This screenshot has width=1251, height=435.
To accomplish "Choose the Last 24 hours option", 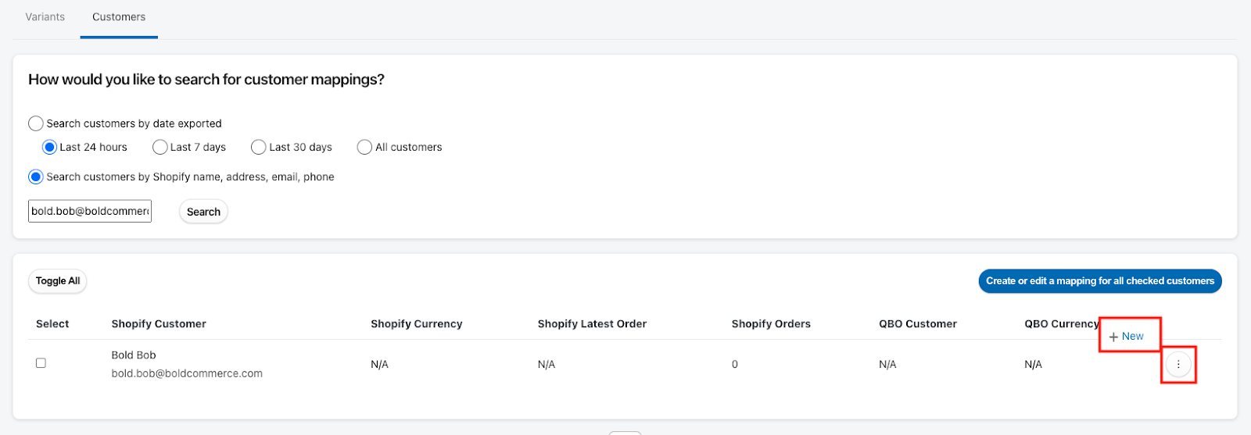I will click(49, 147).
